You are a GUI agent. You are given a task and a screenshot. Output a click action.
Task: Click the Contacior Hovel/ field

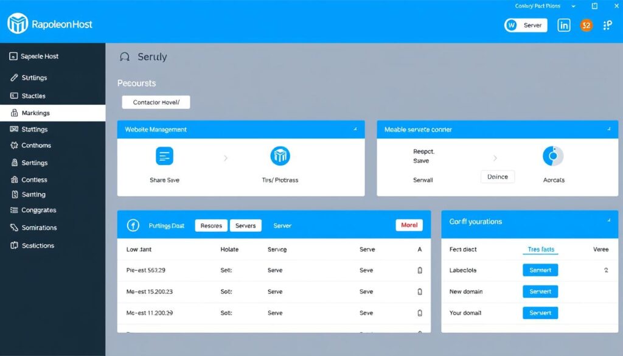[x=156, y=102]
